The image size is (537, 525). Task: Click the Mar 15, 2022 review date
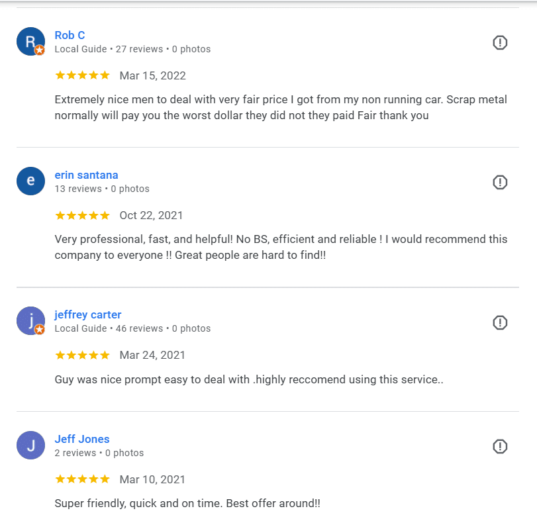(152, 75)
